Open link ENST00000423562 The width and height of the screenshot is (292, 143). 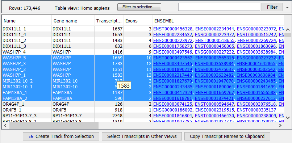coord(173,58)
